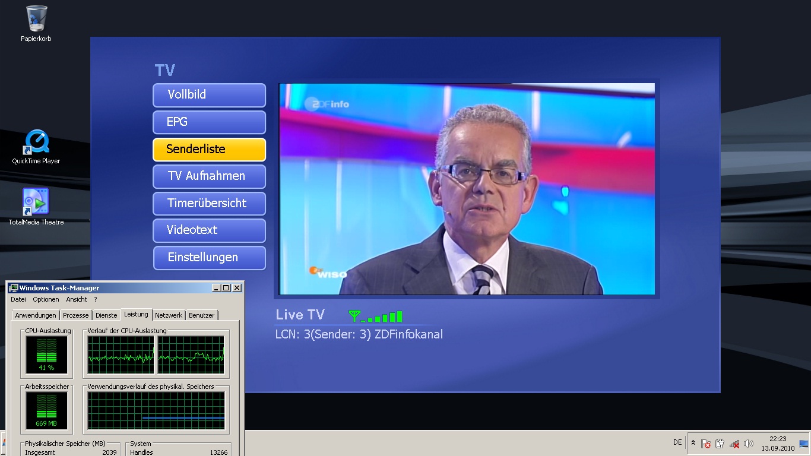The height and width of the screenshot is (456, 811).
Task: Open the taskbar clock showing 22:23
Action: (778, 444)
